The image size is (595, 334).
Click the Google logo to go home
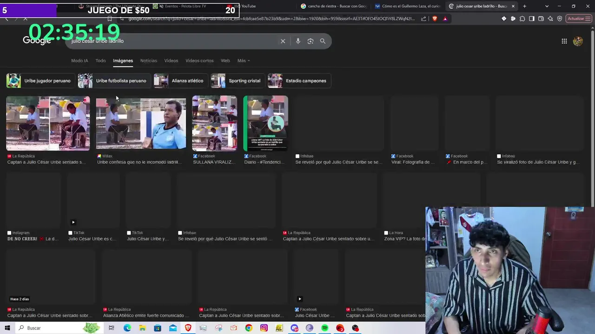point(37,41)
